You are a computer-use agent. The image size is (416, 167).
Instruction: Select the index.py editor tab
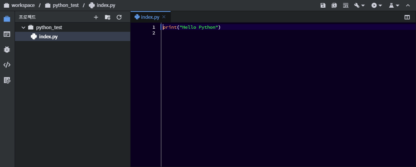148,17
